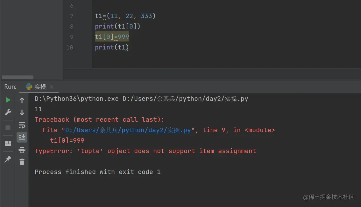Click gutter line number 10
This screenshot has width=361, height=207.
(x=69, y=48)
